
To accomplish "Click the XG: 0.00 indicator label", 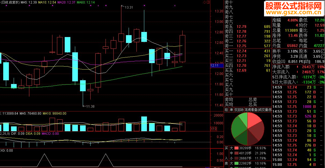I will pyautogui.click(x=6, y=151).
